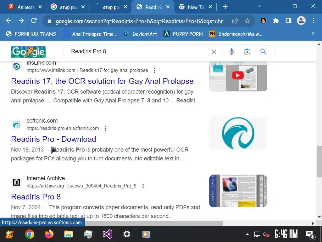Open more options for irislink.com result
The width and height of the screenshot is (322, 242).
[x=155, y=70]
